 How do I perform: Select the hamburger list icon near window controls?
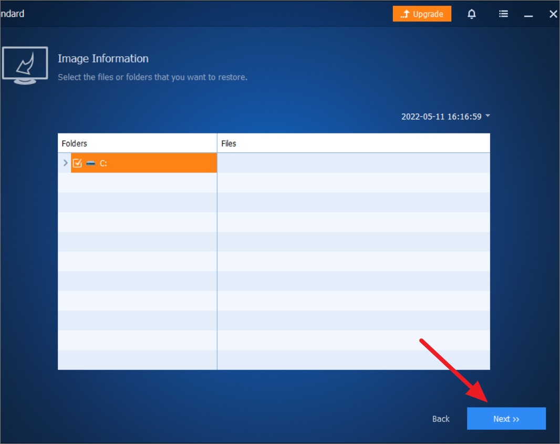click(x=503, y=14)
